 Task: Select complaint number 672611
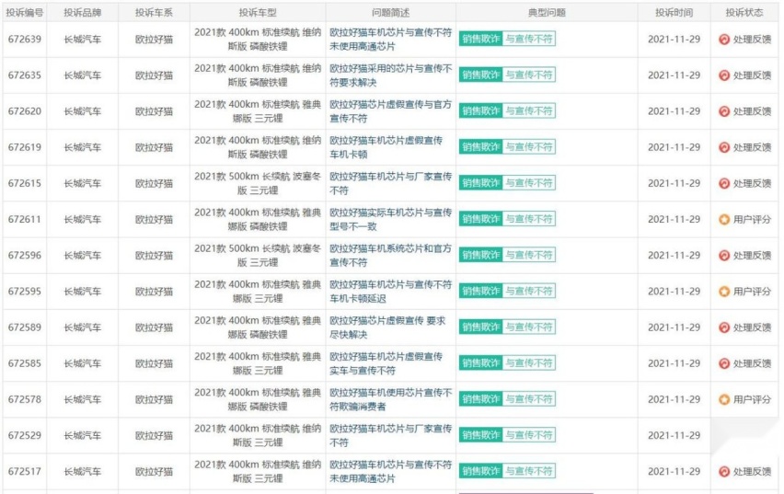pos(25,219)
